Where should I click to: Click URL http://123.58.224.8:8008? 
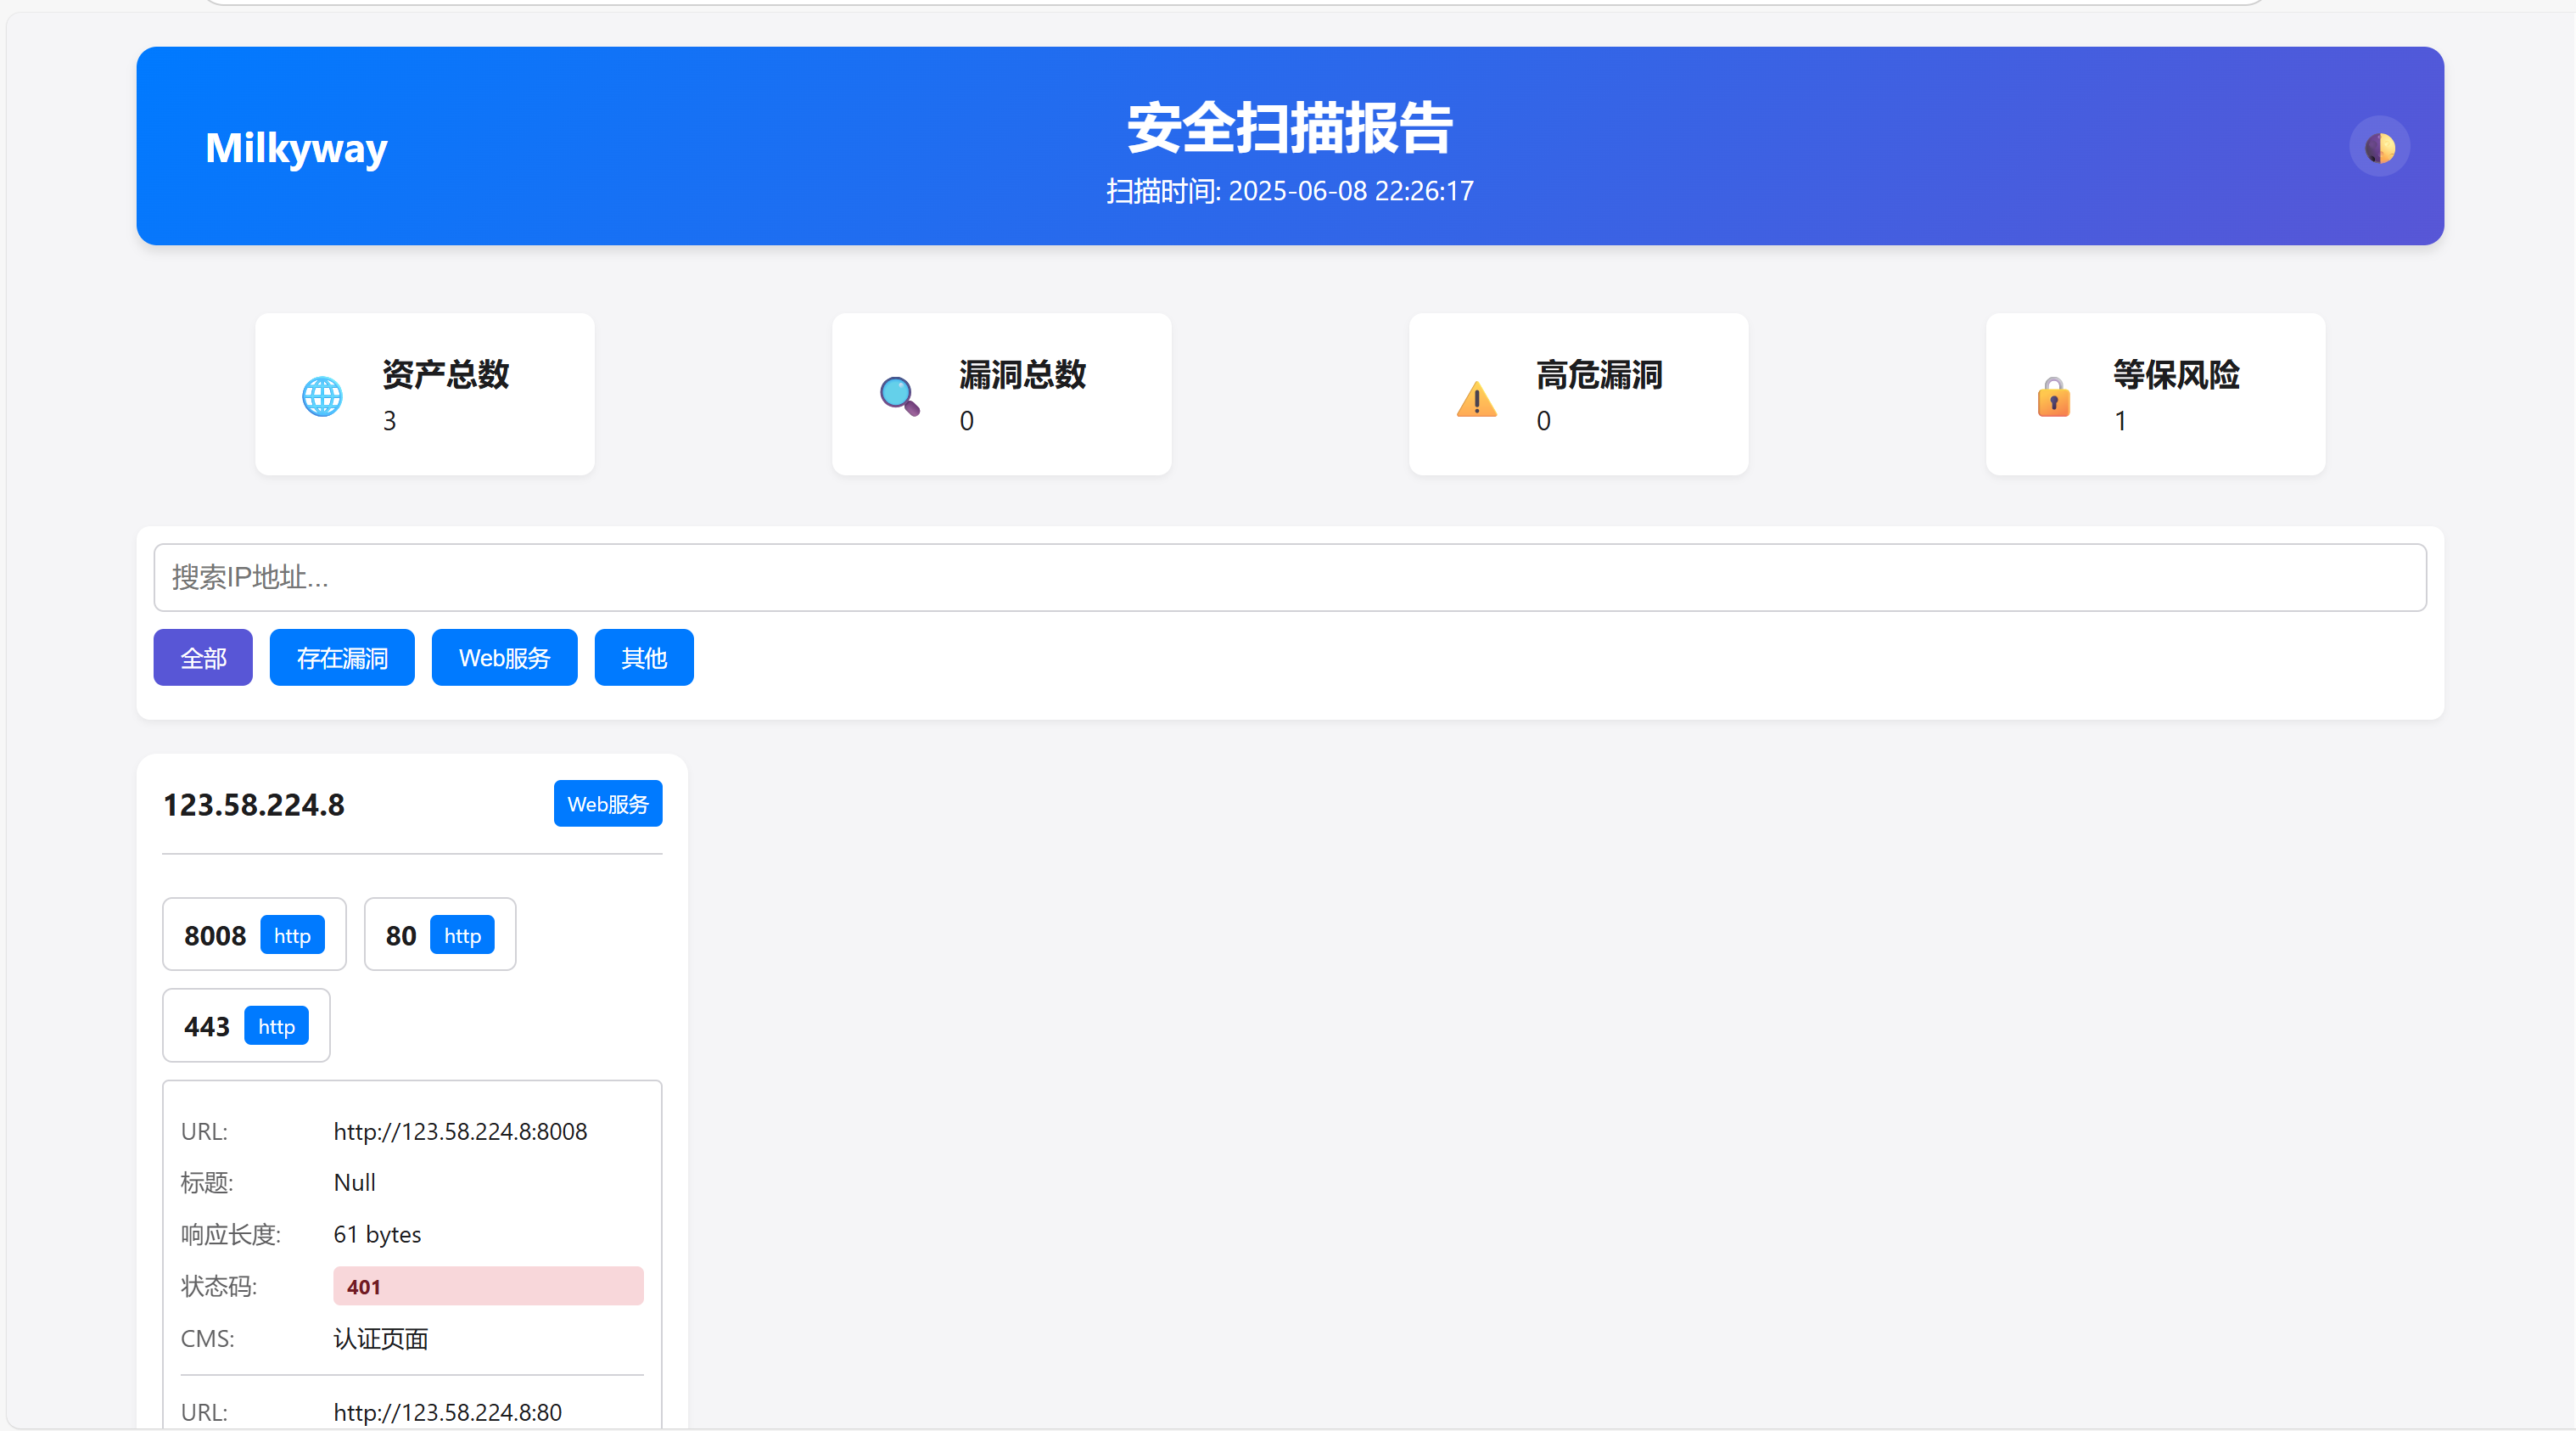coord(460,1131)
